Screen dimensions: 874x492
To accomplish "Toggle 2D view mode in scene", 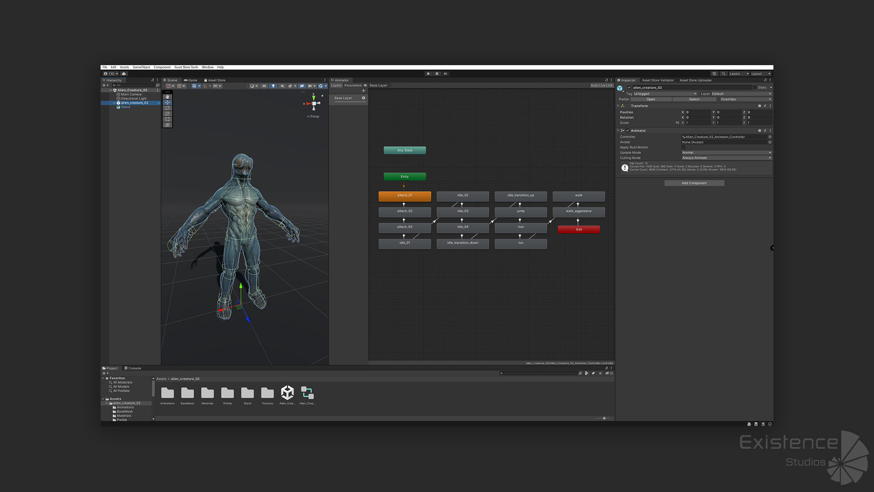I will pyautogui.click(x=264, y=86).
